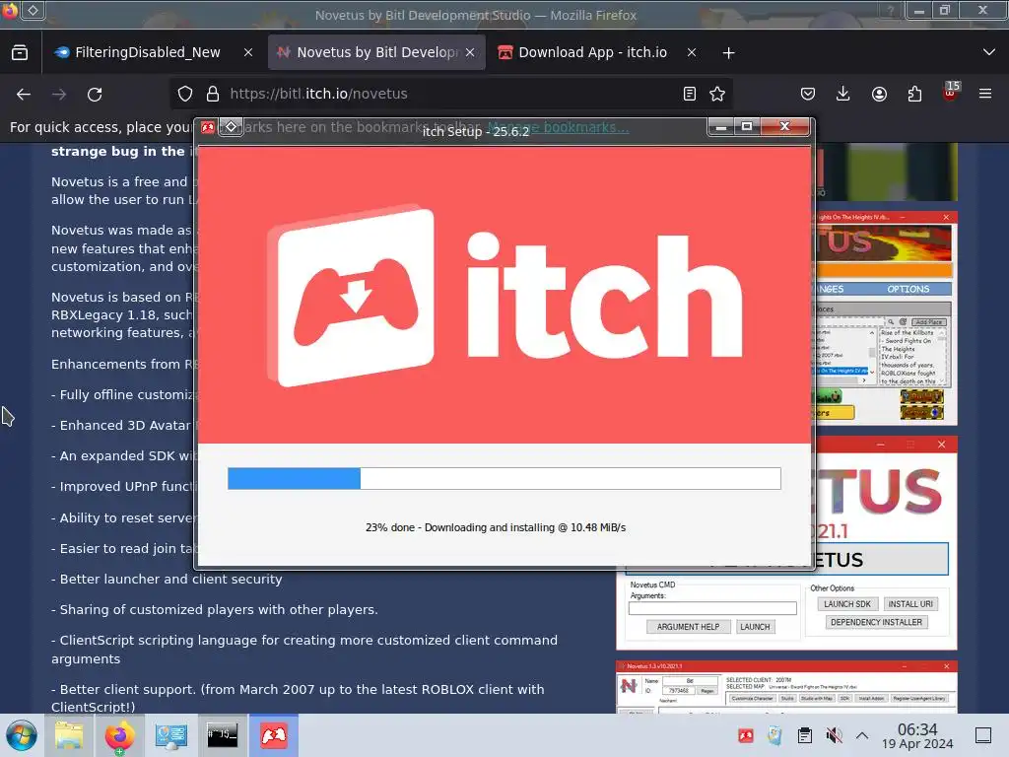The width and height of the screenshot is (1009, 757).
Task: Maximize the itch Setup window
Action: click(x=747, y=127)
